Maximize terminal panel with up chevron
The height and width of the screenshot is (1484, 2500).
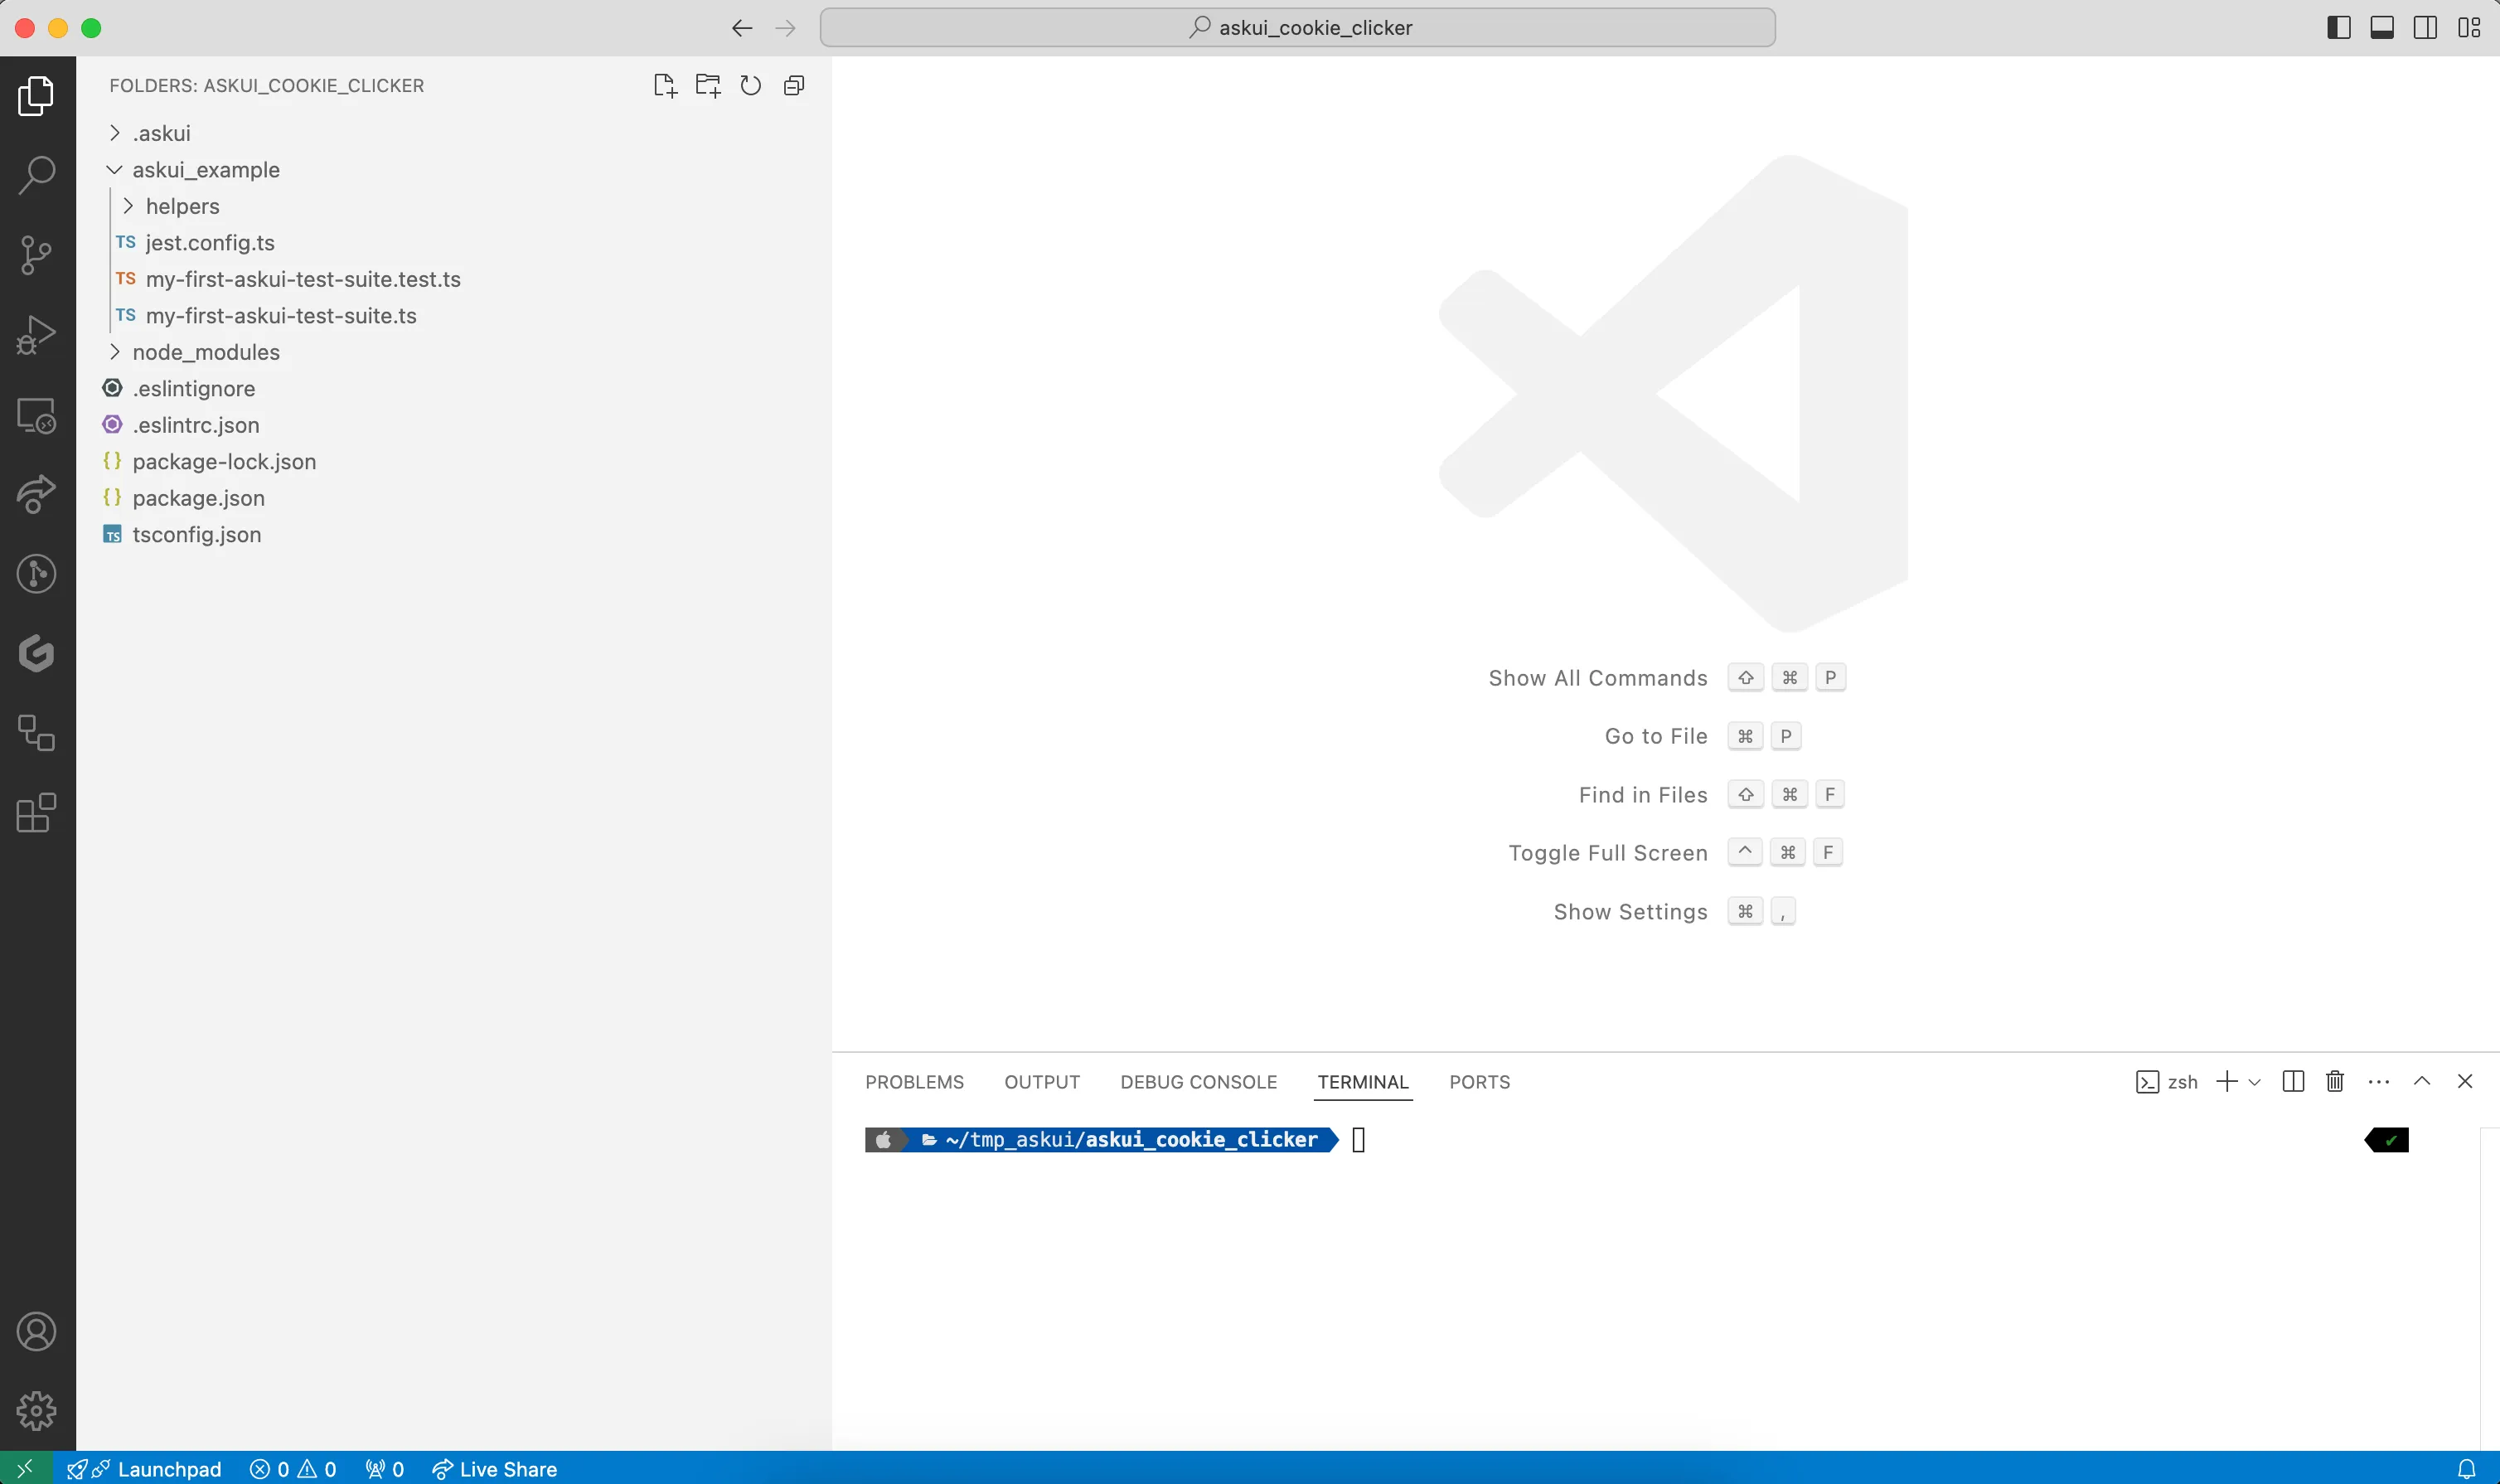pos(2422,1081)
